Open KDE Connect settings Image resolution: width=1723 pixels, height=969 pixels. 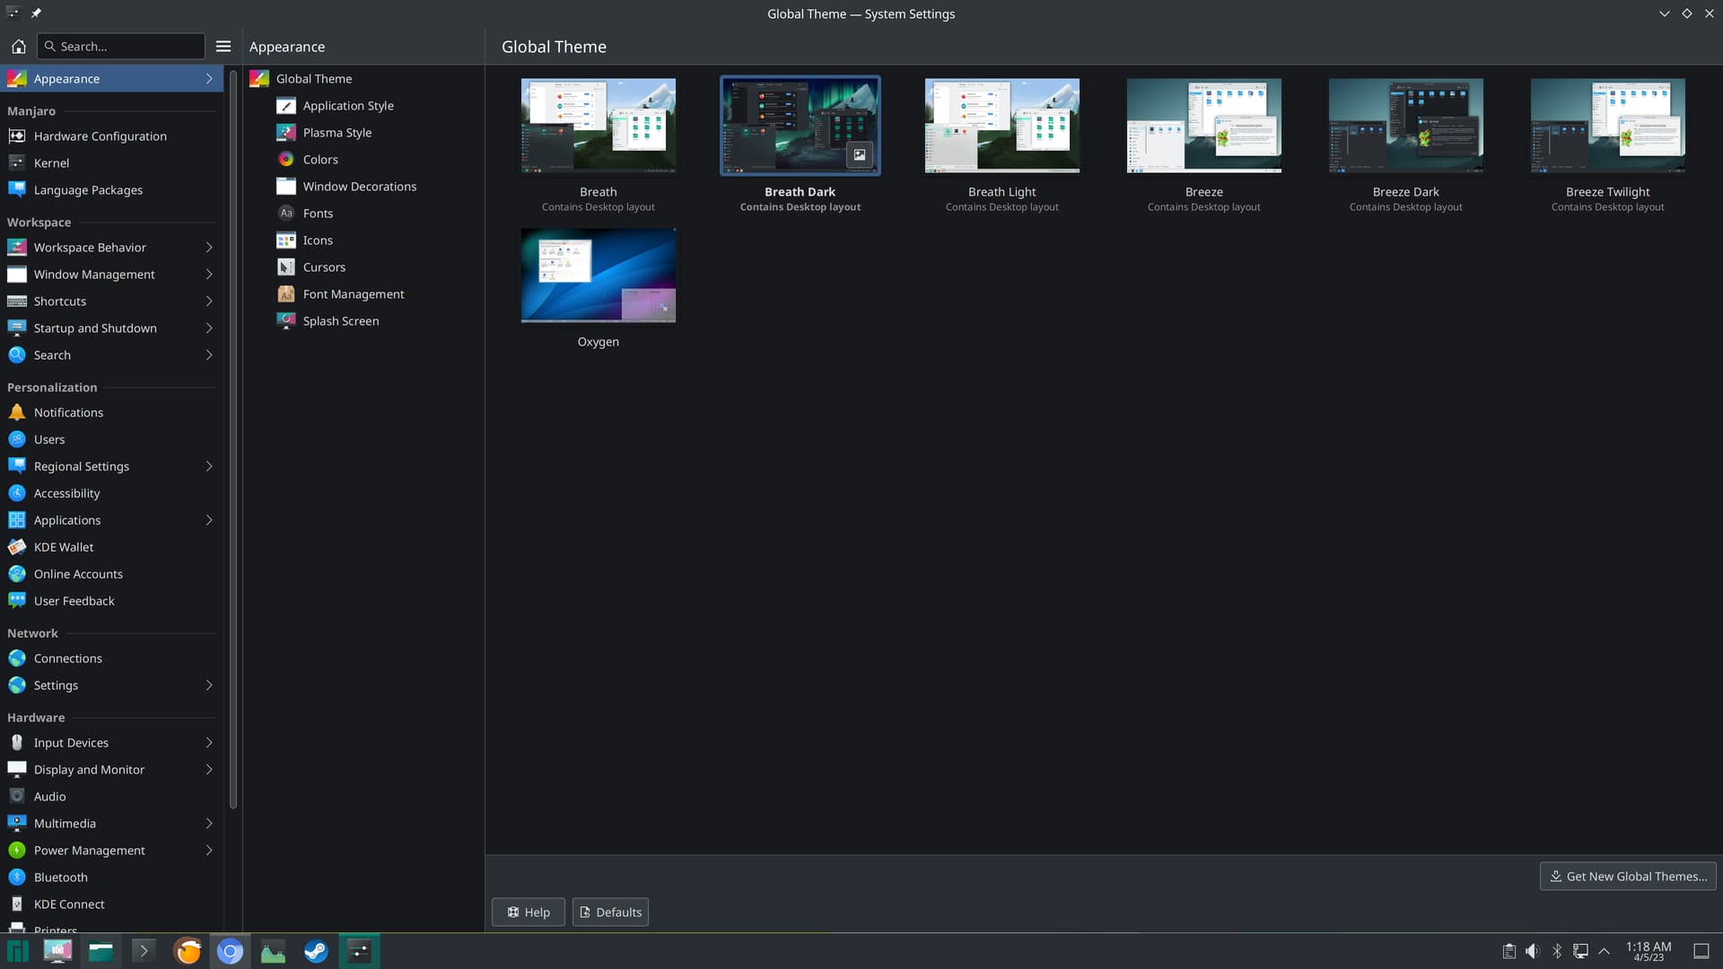(111, 904)
